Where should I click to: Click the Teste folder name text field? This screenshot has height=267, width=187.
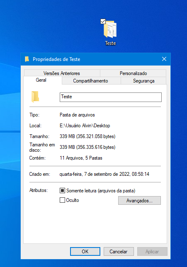click(111, 97)
